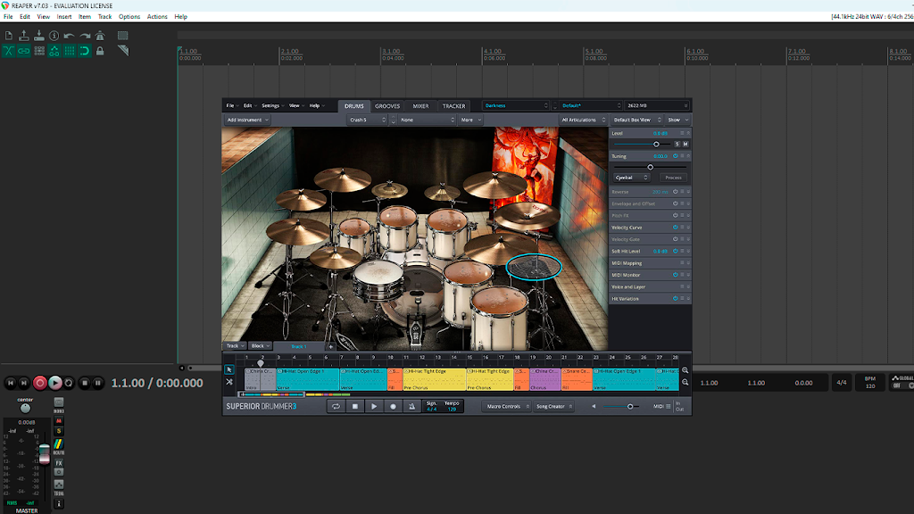This screenshot has height=514, width=914.
Task: Stop playback in Superior Drummer transport
Action: 355,407
